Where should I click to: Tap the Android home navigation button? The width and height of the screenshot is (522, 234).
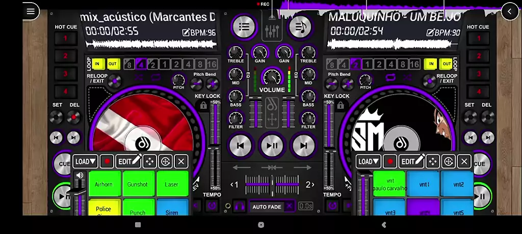[261, 225]
